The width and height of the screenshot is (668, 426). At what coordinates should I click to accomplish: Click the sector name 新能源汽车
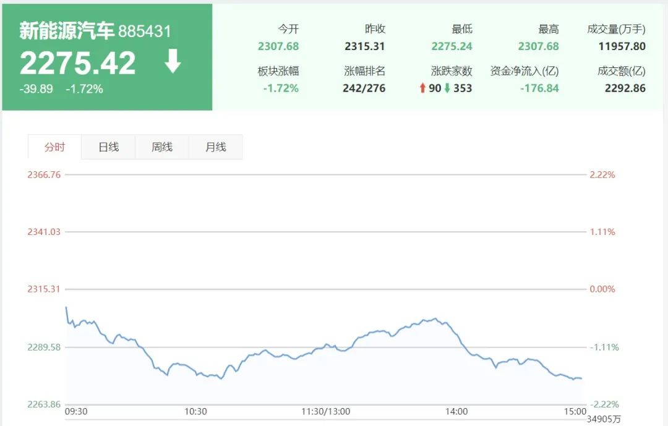pyautogui.click(x=67, y=31)
